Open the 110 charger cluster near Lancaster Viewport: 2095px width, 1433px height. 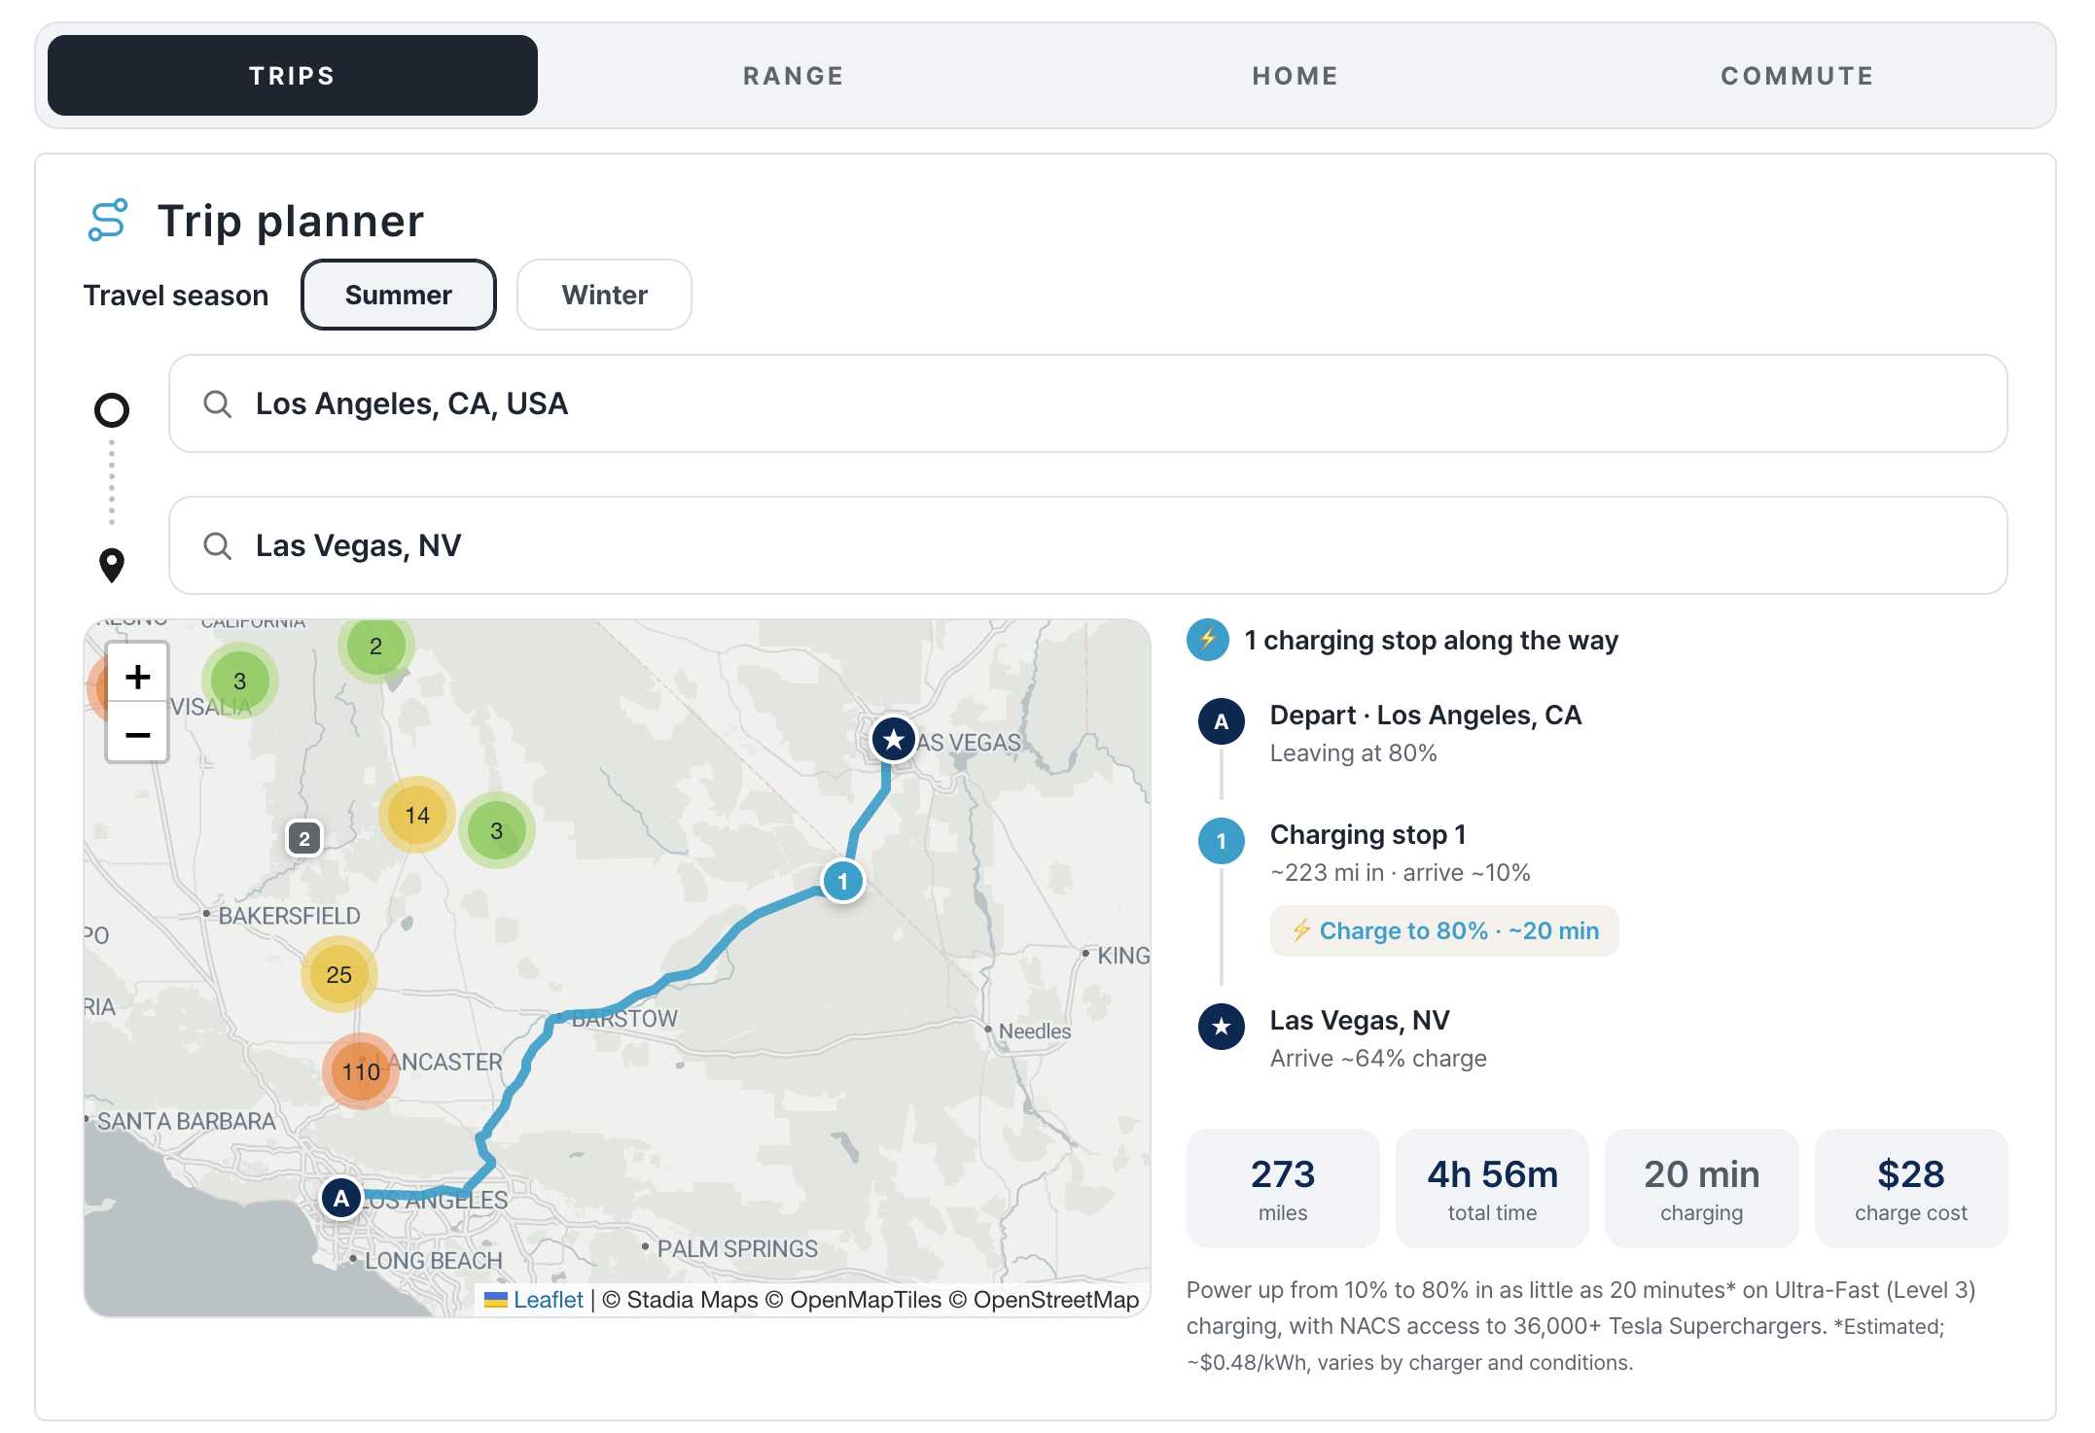(x=361, y=1071)
